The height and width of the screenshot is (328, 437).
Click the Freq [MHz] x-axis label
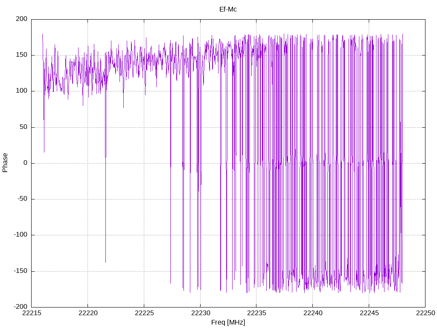228,322
